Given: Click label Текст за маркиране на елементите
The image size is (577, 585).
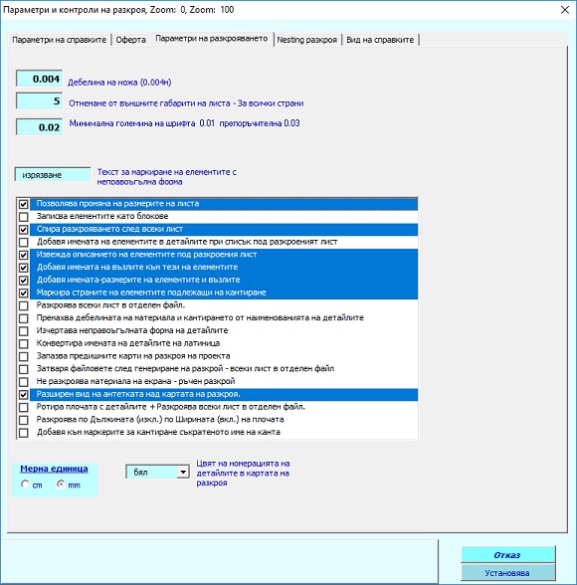Looking at the screenshot, I should pos(167,177).
